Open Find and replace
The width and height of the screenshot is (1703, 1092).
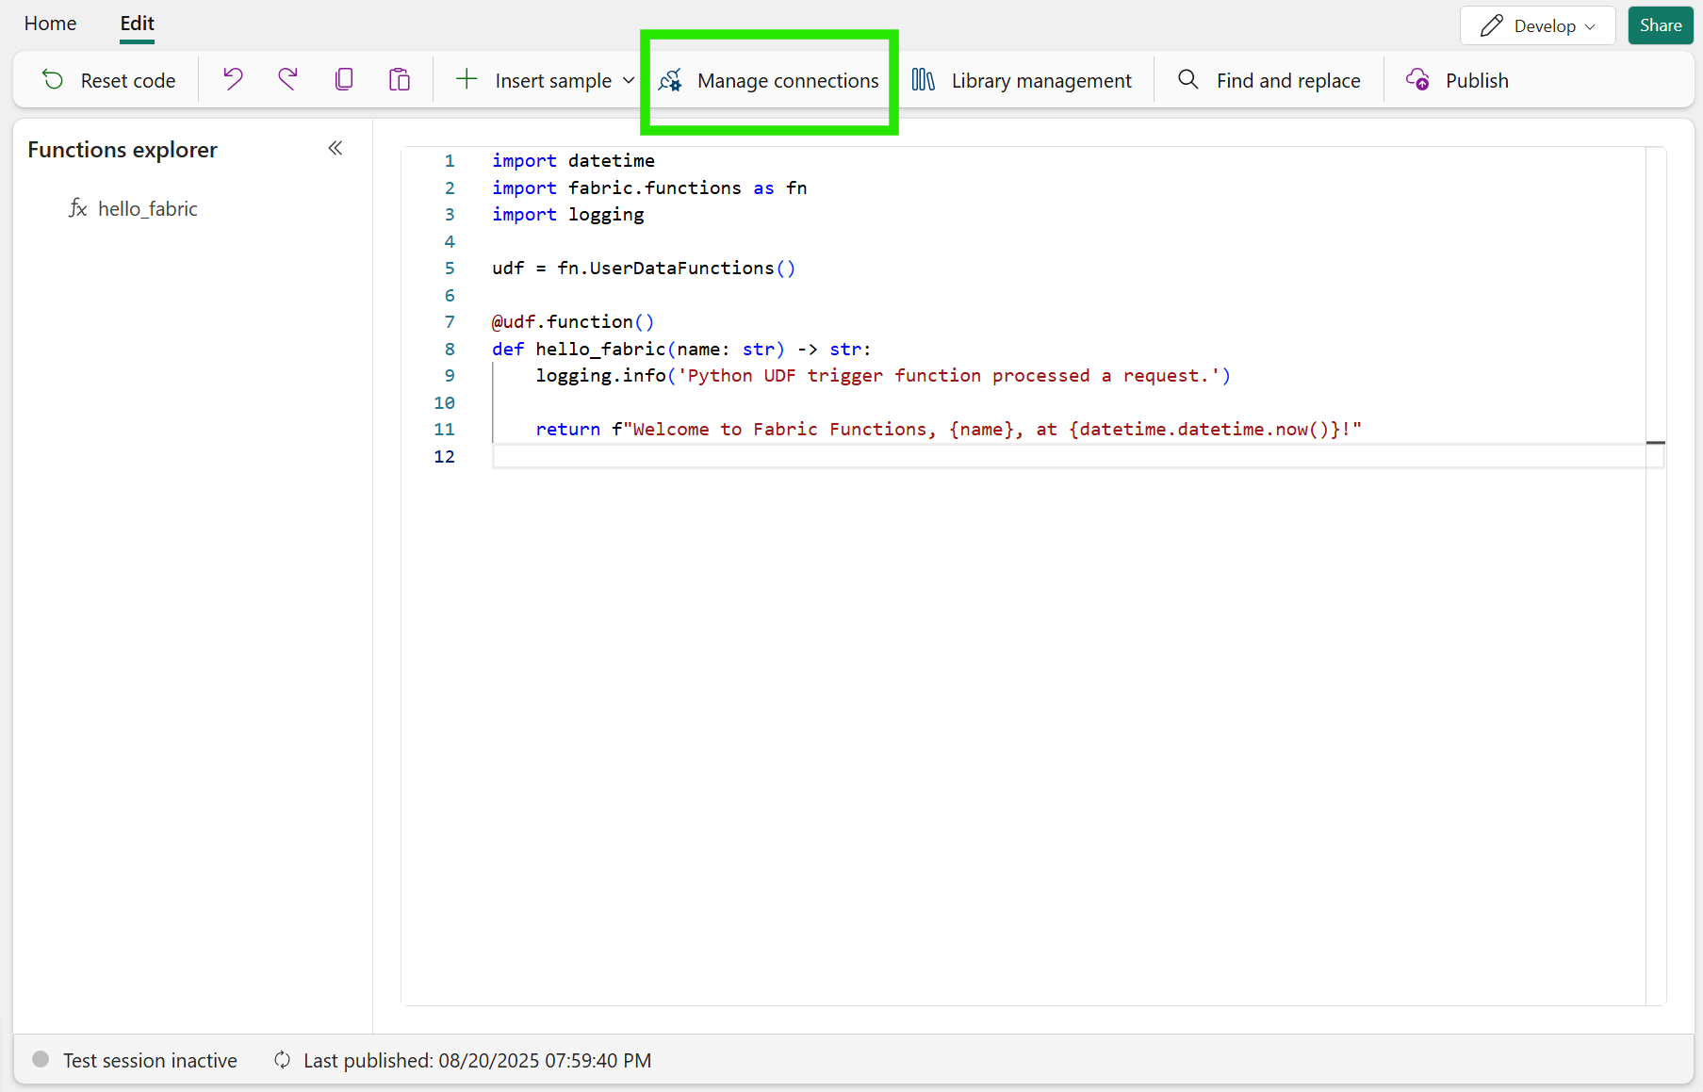click(x=1268, y=80)
